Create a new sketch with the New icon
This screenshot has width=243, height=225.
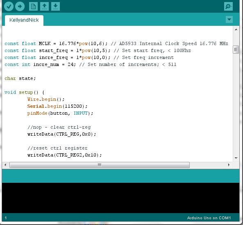tap(33, 7)
